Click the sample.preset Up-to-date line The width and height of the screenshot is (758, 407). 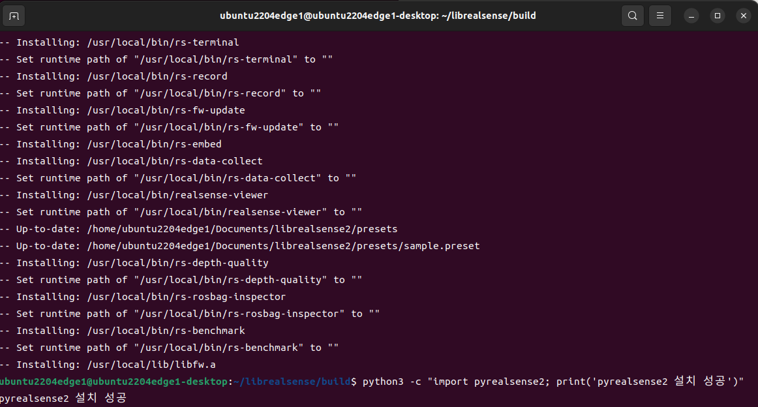point(240,246)
